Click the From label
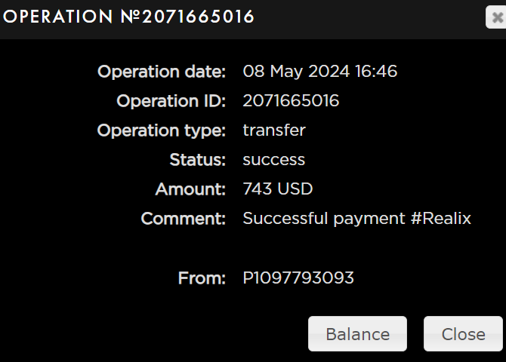Image resolution: width=506 pixels, height=362 pixels. pyautogui.click(x=202, y=278)
